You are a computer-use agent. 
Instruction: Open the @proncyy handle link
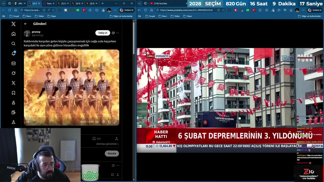37,35
